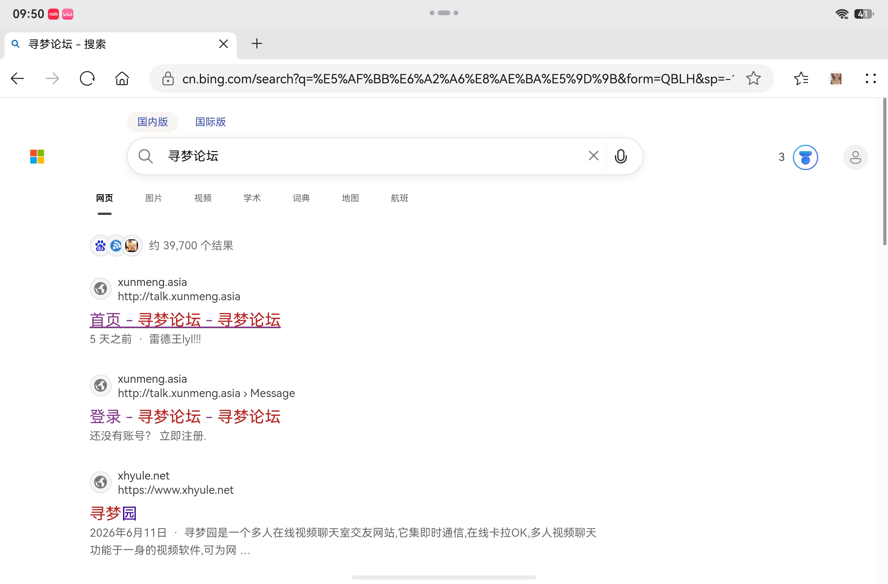Tap the bottom home gesture bar
Viewport: 888px width, 584px height.
tap(444, 578)
